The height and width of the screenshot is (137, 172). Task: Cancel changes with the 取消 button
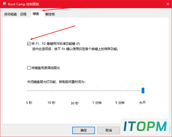[109, 130]
